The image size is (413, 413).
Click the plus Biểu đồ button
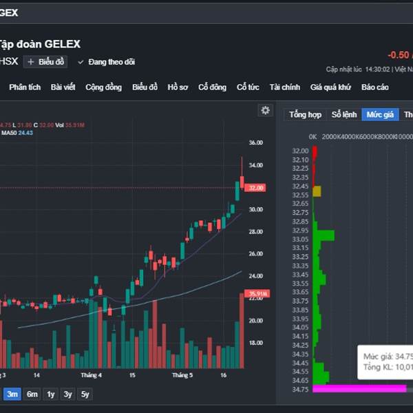(x=45, y=62)
